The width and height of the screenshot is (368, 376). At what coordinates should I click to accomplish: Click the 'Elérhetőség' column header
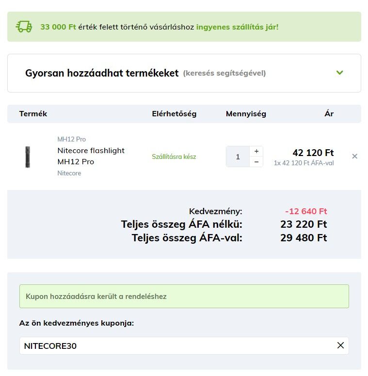click(x=174, y=114)
